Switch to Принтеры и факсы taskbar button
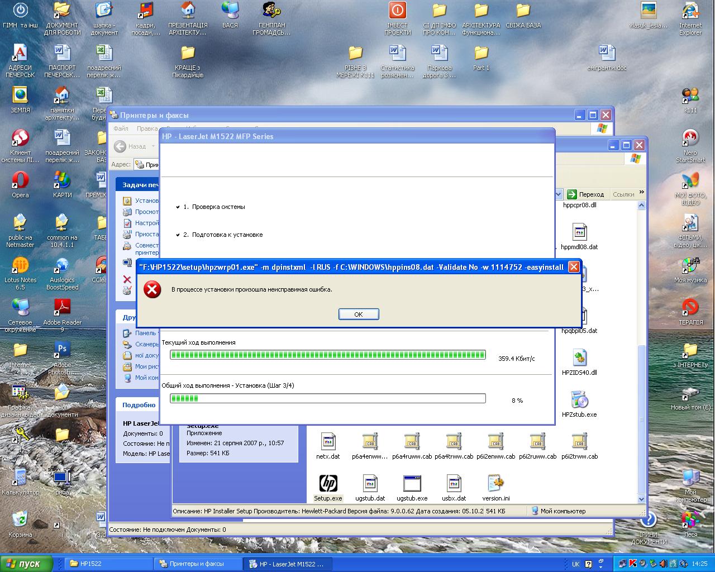Viewport: 715px width, 572px height. coord(198,564)
